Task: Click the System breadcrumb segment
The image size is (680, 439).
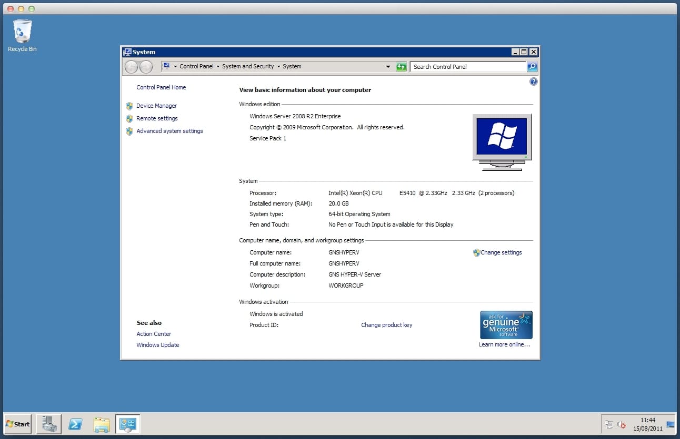Action: (292, 66)
